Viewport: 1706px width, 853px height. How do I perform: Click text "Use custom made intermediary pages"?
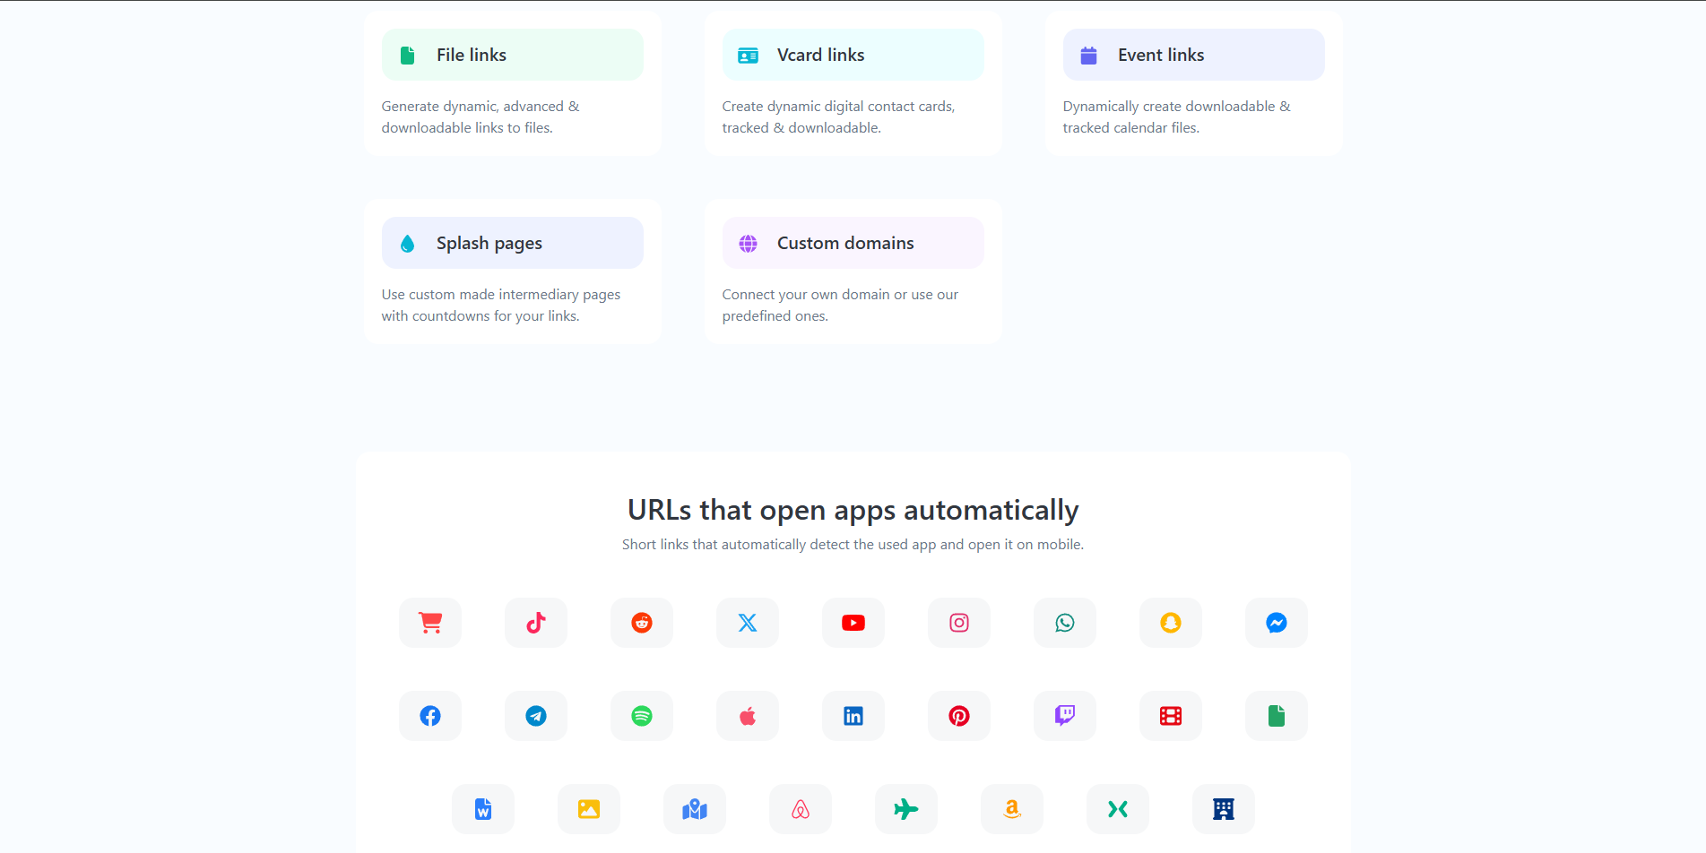tap(501, 295)
